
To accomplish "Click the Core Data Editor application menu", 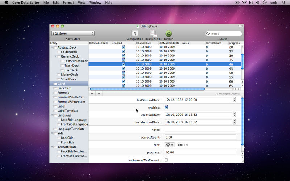I will click(x=26, y=3).
